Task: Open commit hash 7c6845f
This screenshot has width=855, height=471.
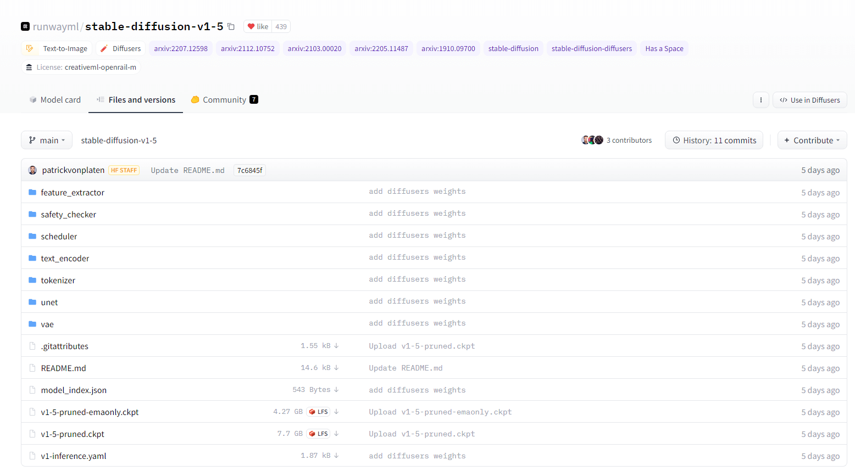Action: tap(249, 170)
